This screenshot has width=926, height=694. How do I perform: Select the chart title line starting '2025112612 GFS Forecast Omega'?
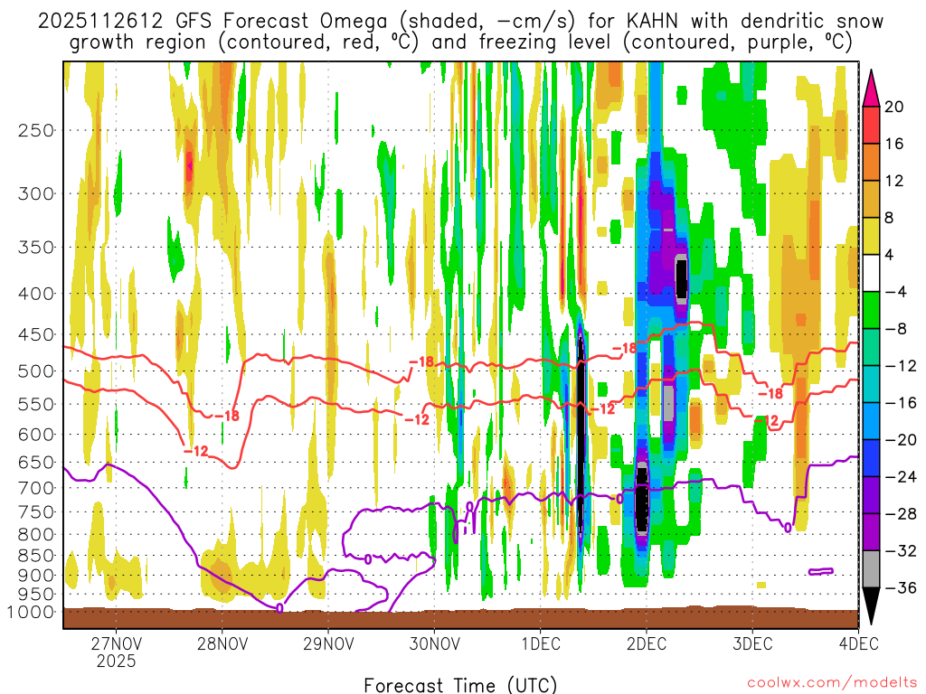[460, 22]
